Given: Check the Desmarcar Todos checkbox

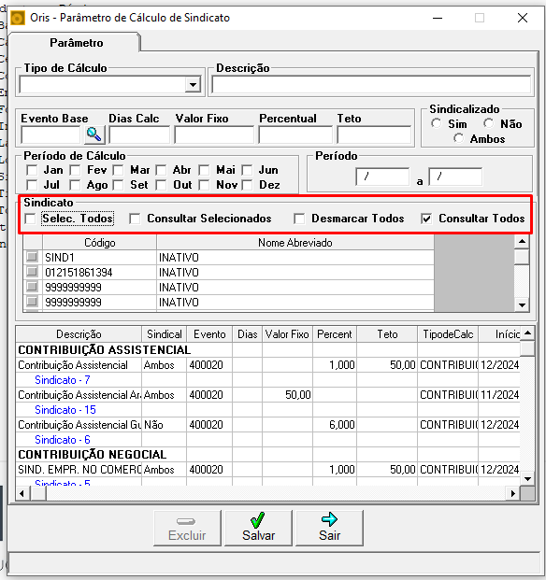Looking at the screenshot, I should (x=299, y=219).
